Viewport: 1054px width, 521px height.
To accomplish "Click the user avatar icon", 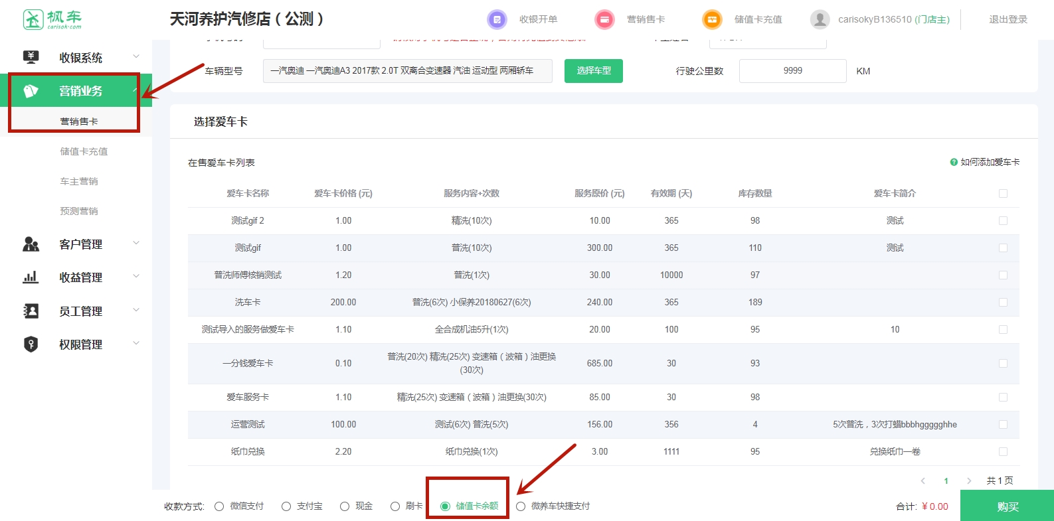I will point(820,19).
